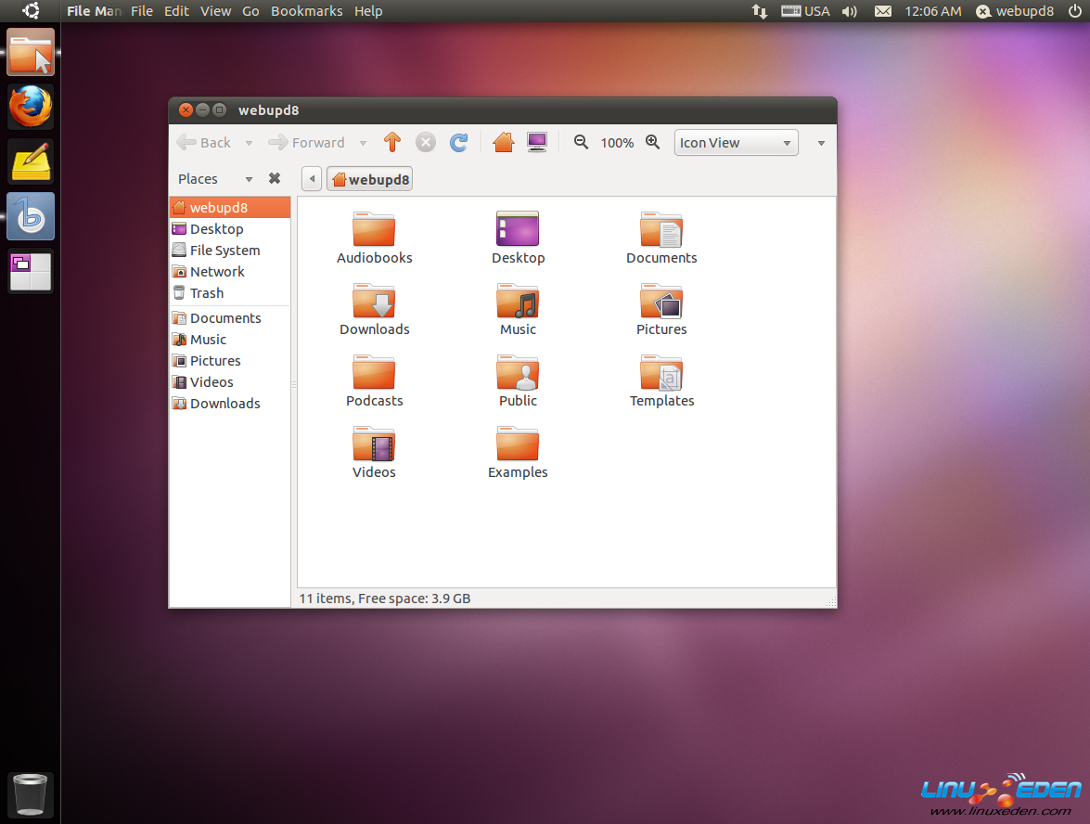The image size is (1090, 824).
Task: Open the Icon View mode dropdown
Action: [x=736, y=143]
